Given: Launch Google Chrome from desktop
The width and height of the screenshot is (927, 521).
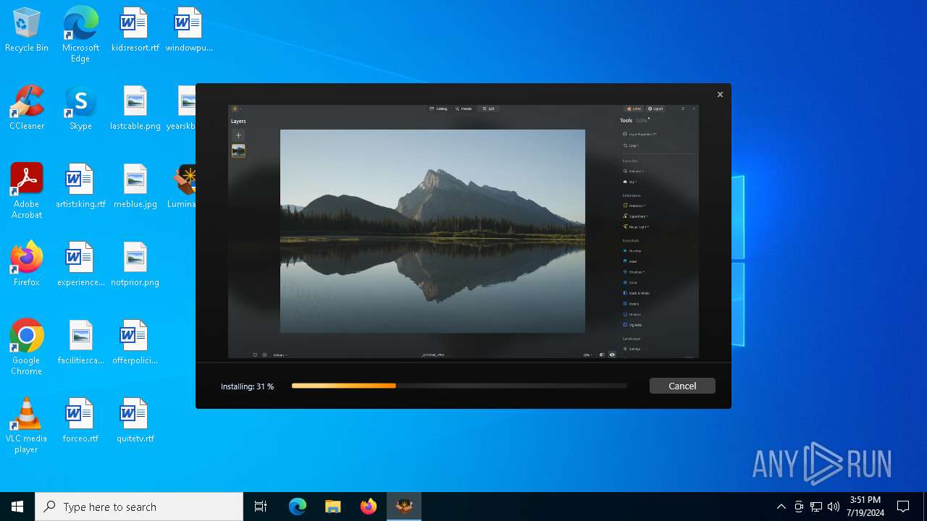Looking at the screenshot, I should coord(27,347).
